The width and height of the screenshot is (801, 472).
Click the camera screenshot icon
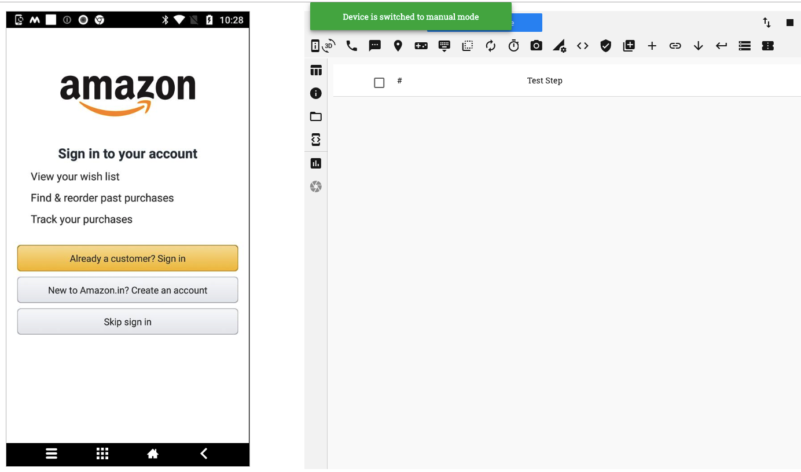pyautogui.click(x=537, y=46)
